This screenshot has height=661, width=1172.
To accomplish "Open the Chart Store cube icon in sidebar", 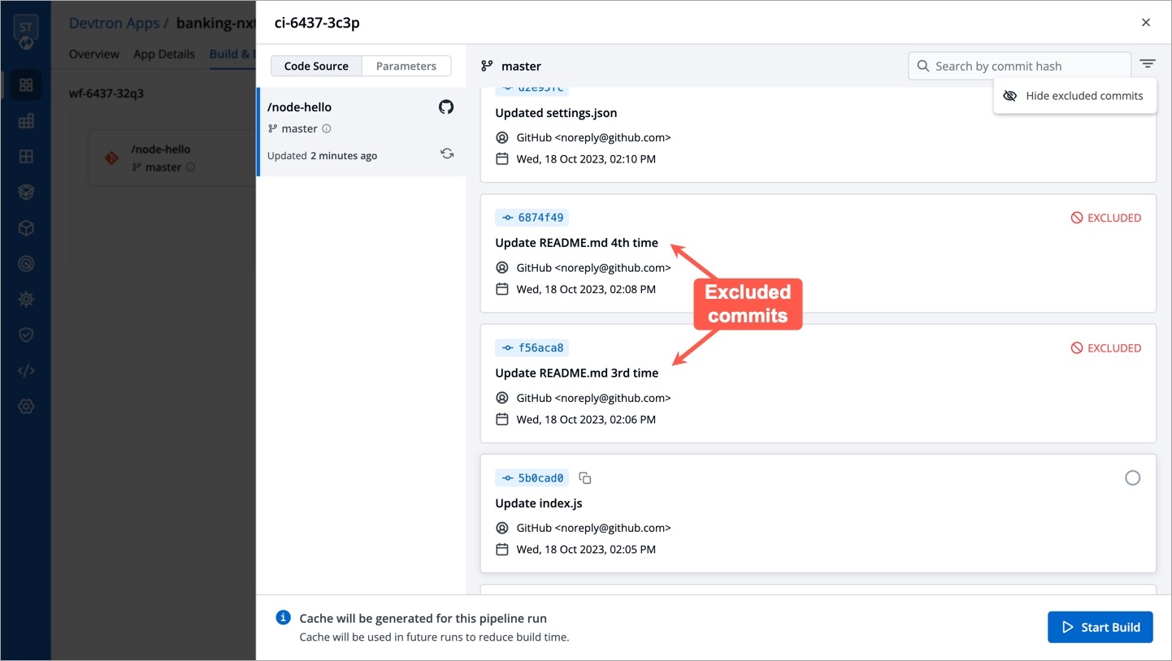I will (26, 227).
